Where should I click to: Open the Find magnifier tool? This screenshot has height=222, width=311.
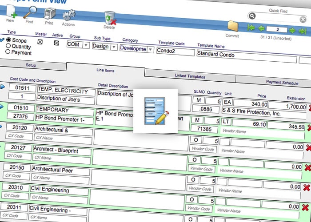pyautogui.click(x=30, y=12)
